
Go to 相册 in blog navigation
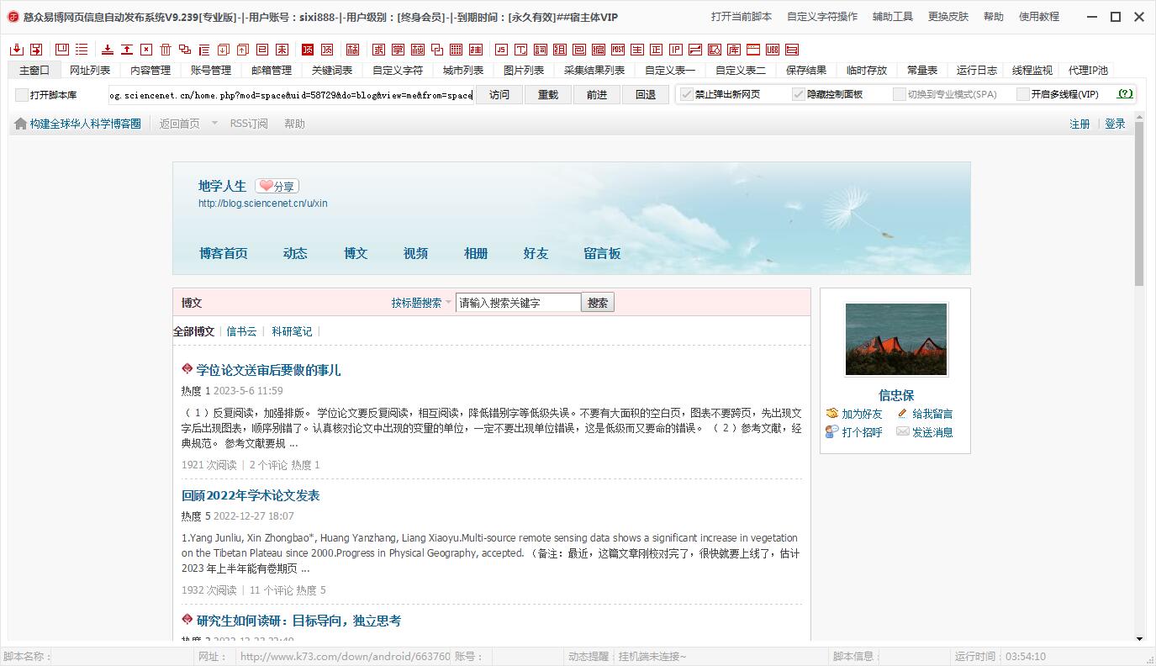coord(476,253)
